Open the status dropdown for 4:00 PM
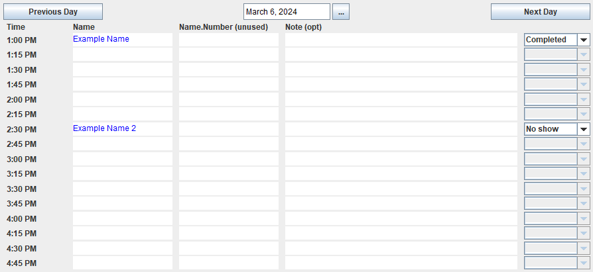This screenshot has width=593, height=272. [x=557, y=218]
